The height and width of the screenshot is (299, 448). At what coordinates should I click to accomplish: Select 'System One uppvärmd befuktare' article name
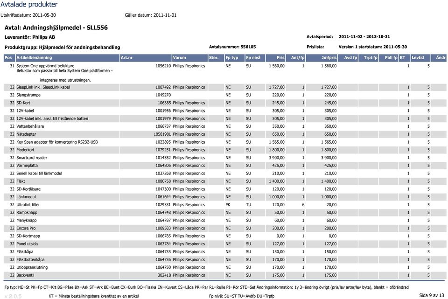[45, 66]
